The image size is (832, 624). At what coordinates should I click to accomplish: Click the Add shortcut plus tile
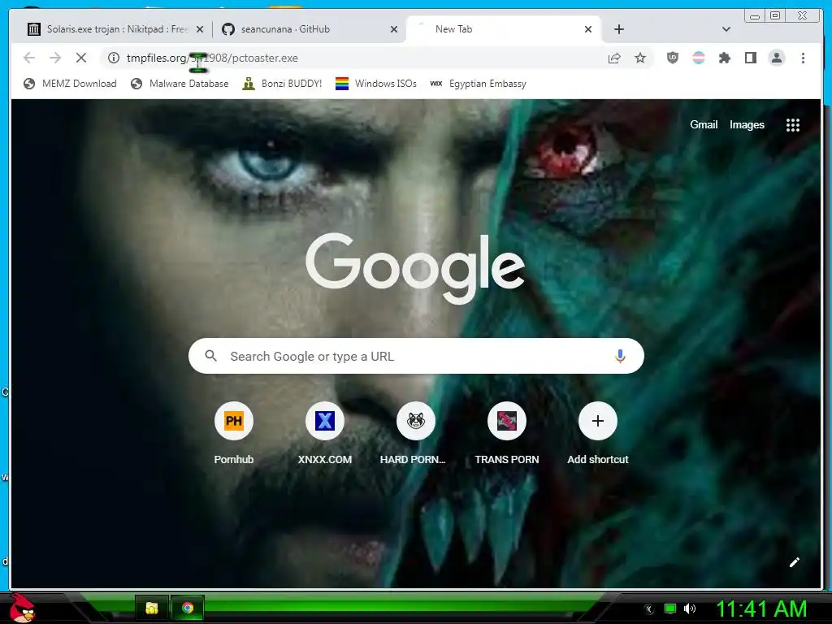tap(597, 422)
